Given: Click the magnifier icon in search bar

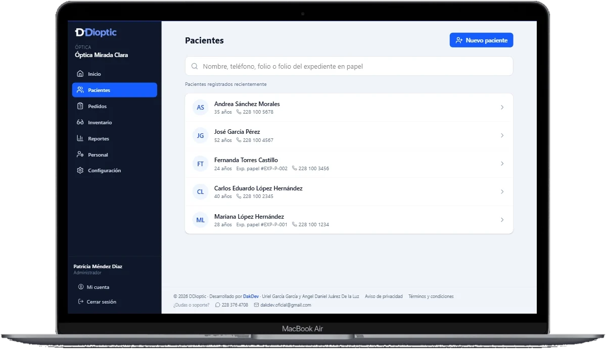Looking at the screenshot, I should [195, 66].
